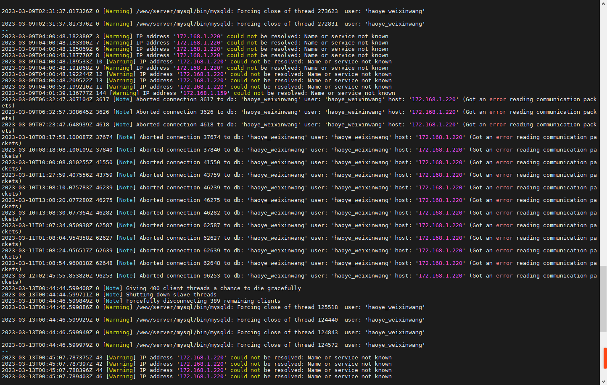The image size is (607, 385).
Task: Click the gray vertical scrollbar thumb
Action: click(604, 298)
